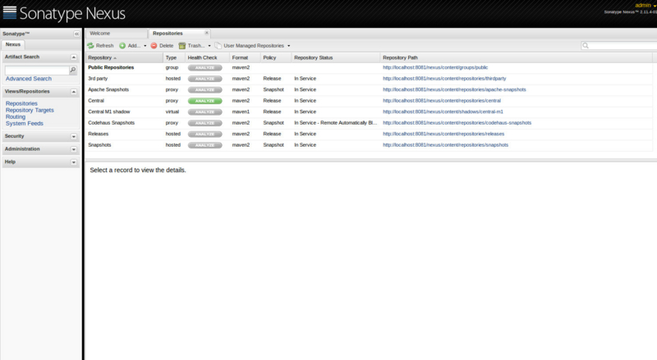Sort by Repository Status column header
Image resolution: width=657 pixels, height=360 pixels.
[x=336, y=57]
